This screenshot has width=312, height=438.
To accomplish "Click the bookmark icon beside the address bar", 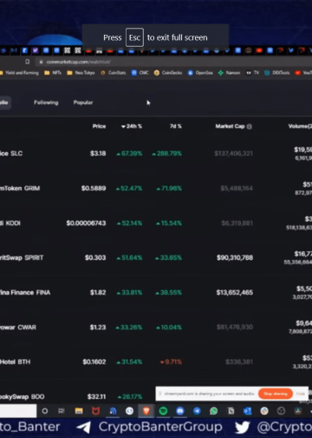I will (28, 62).
